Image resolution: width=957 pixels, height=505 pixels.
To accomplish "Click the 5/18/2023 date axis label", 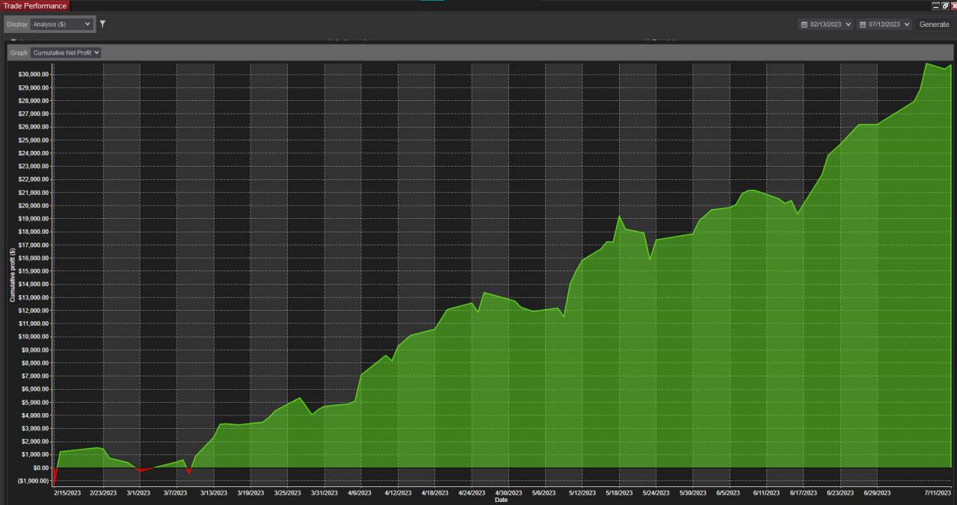I will (x=618, y=493).
